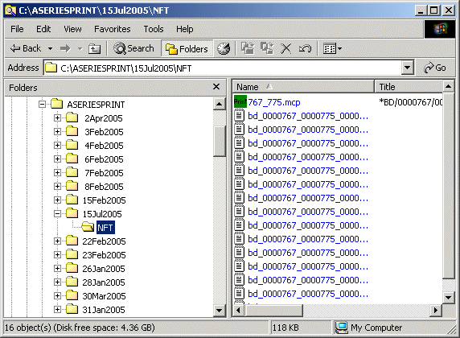The image size is (460, 338).
Task: Open the Search toolbar button
Action: click(133, 48)
